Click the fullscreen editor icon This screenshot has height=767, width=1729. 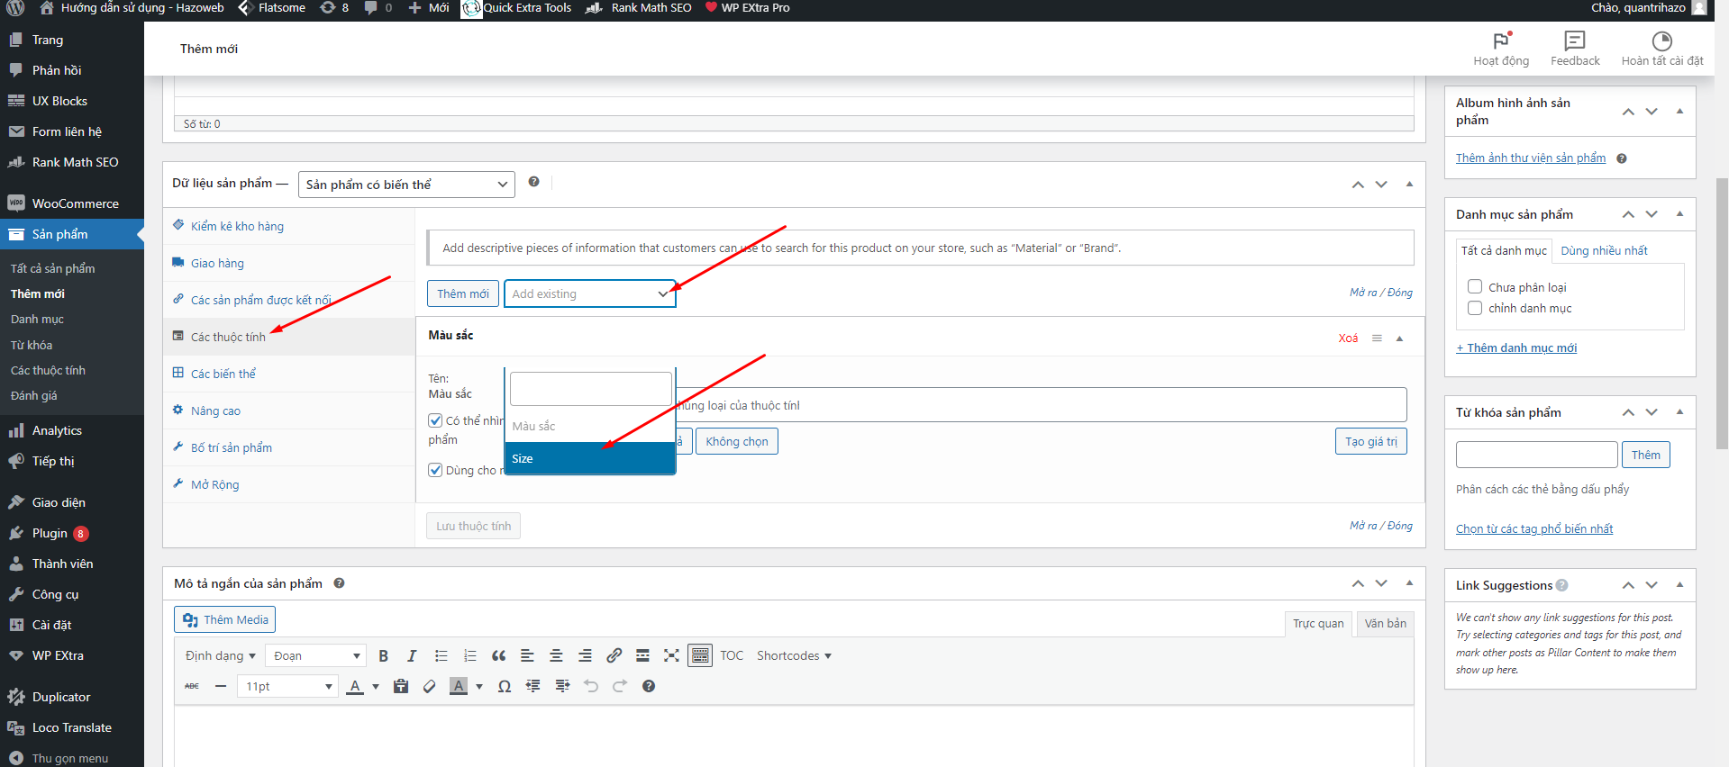(671, 656)
